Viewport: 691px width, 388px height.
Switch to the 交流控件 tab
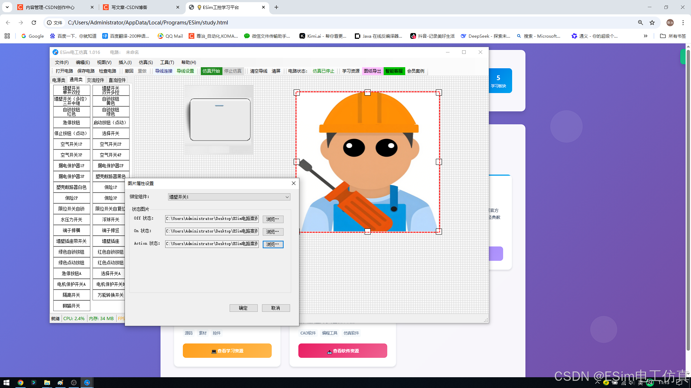tap(95, 80)
